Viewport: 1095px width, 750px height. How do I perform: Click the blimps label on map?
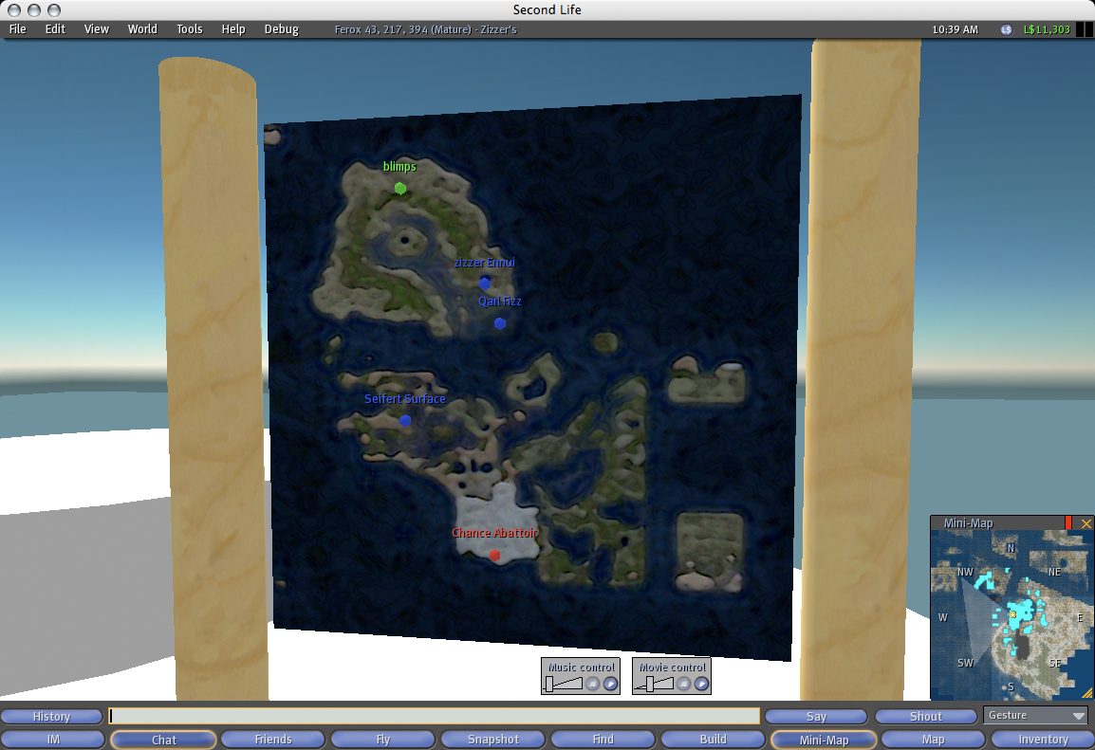(399, 166)
